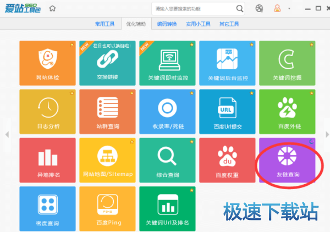
Task: Open 收录率/死链 circle tile
Action: (x=167, y=112)
